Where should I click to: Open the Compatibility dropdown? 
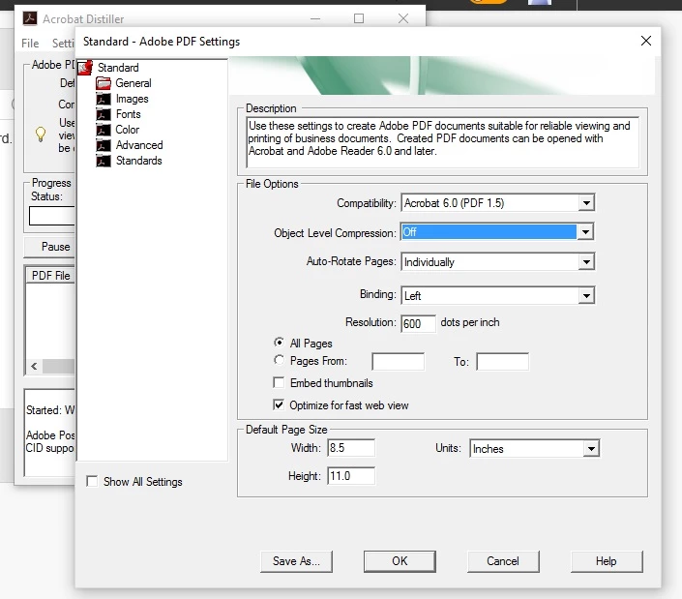pos(586,203)
